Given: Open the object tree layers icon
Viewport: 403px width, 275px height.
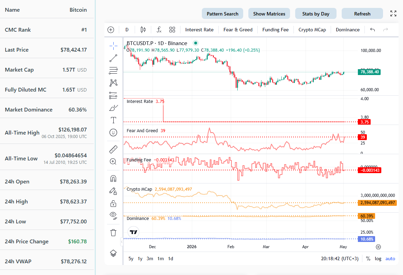Looking at the screenshot, I should 113,253.
